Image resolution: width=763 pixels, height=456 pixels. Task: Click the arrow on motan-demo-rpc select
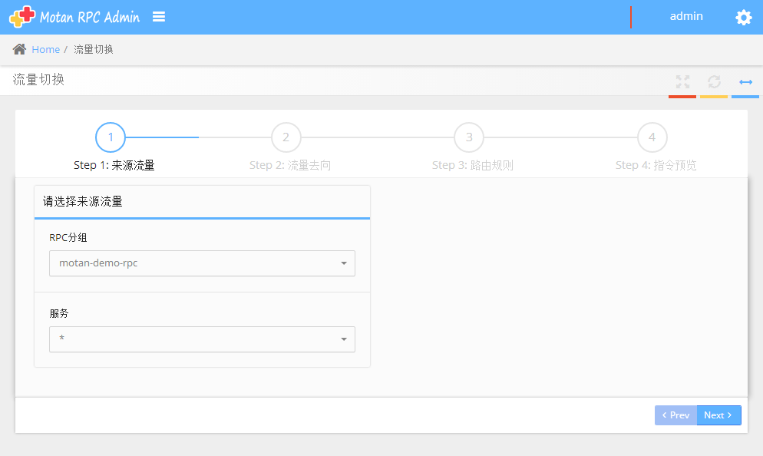click(x=344, y=263)
